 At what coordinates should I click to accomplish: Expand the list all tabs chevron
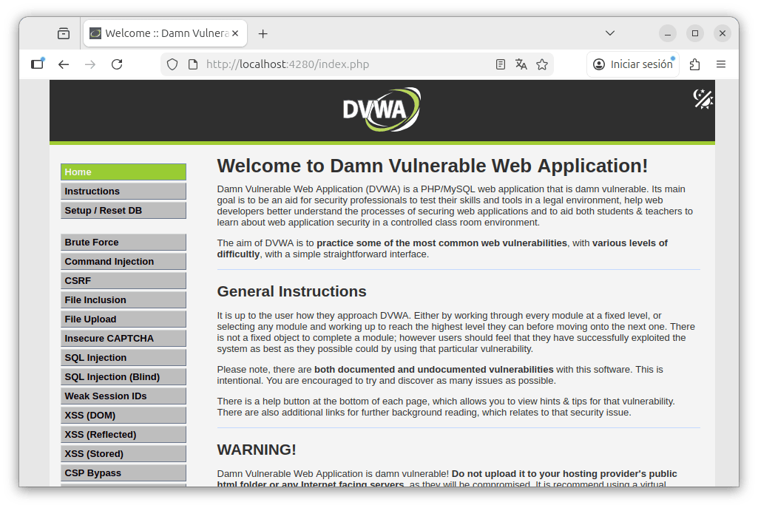click(x=610, y=33)
